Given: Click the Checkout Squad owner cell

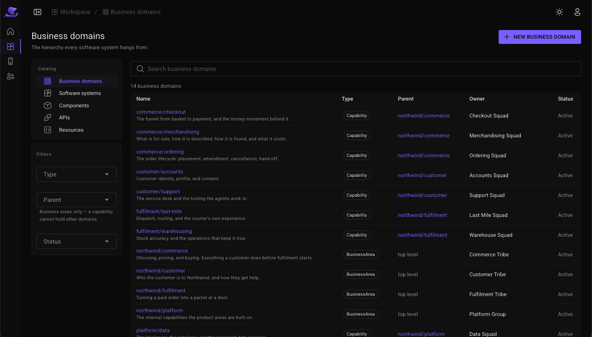Looking at the screenshot, I should [489, 116].
